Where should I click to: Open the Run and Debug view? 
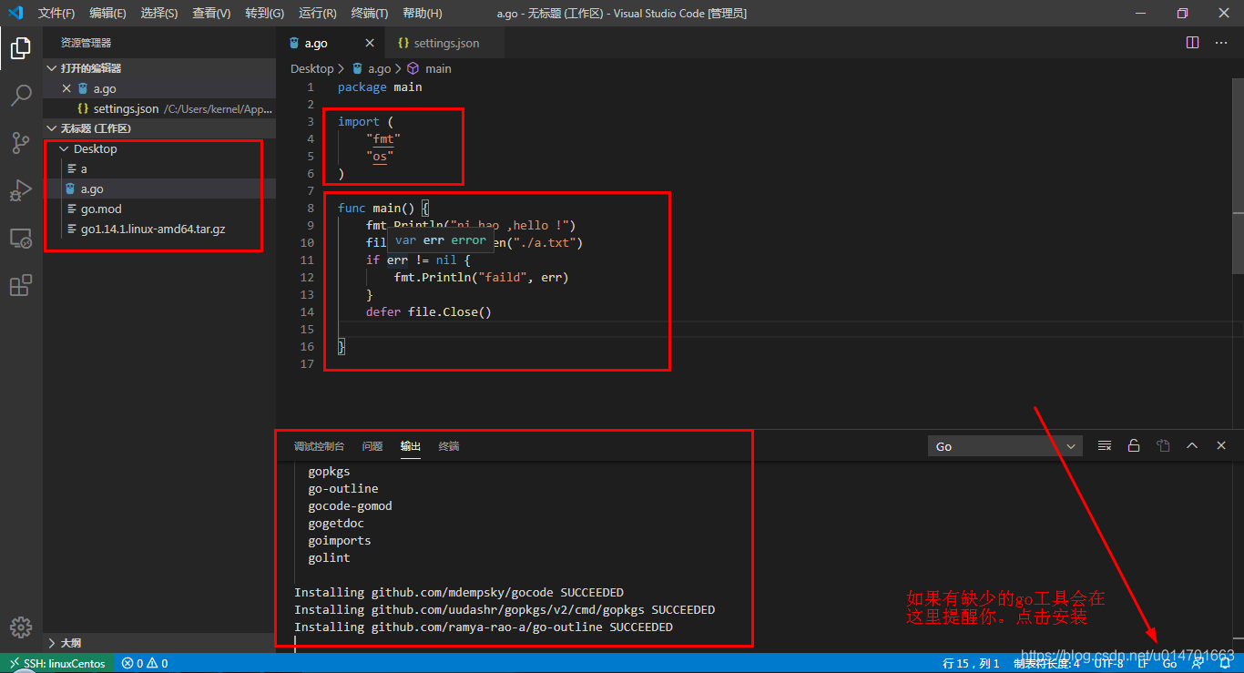(21, 190)
